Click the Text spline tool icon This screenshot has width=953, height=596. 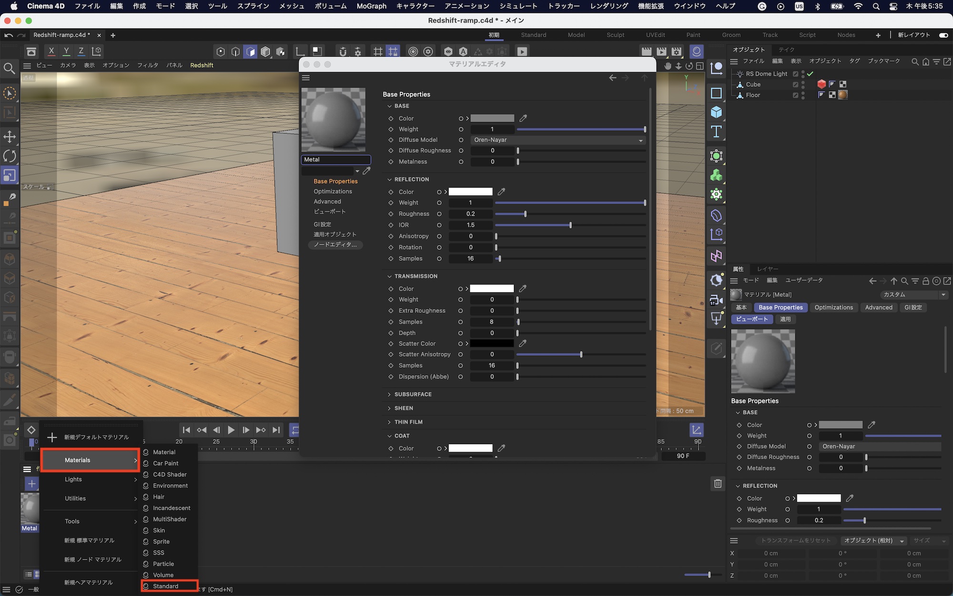click(x=716, y=132)
